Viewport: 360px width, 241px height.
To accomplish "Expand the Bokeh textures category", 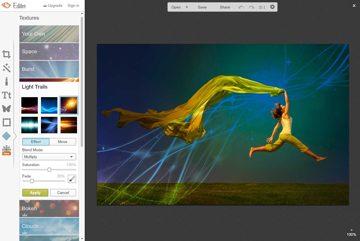I will pos(49,209).
